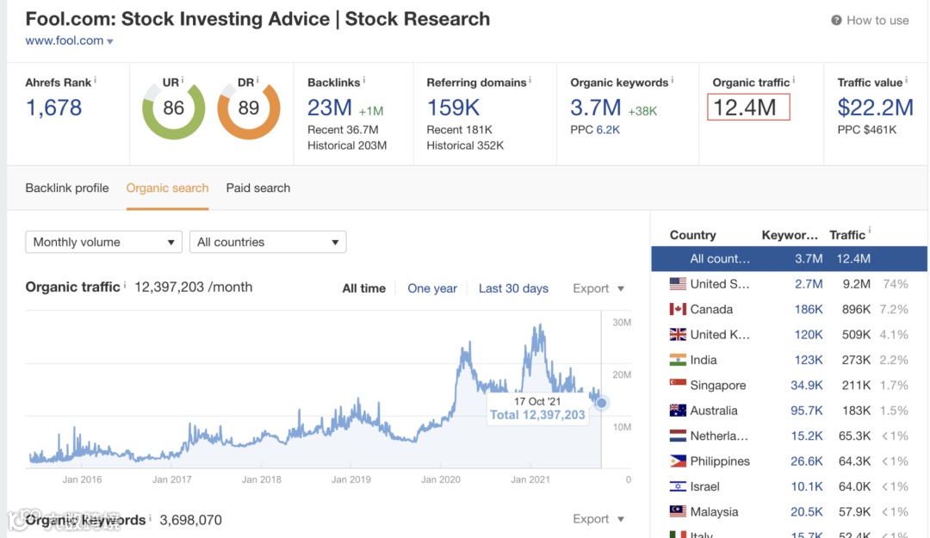Click the 1,678 Ahrefs Rank value

click(x=53, y=108)
